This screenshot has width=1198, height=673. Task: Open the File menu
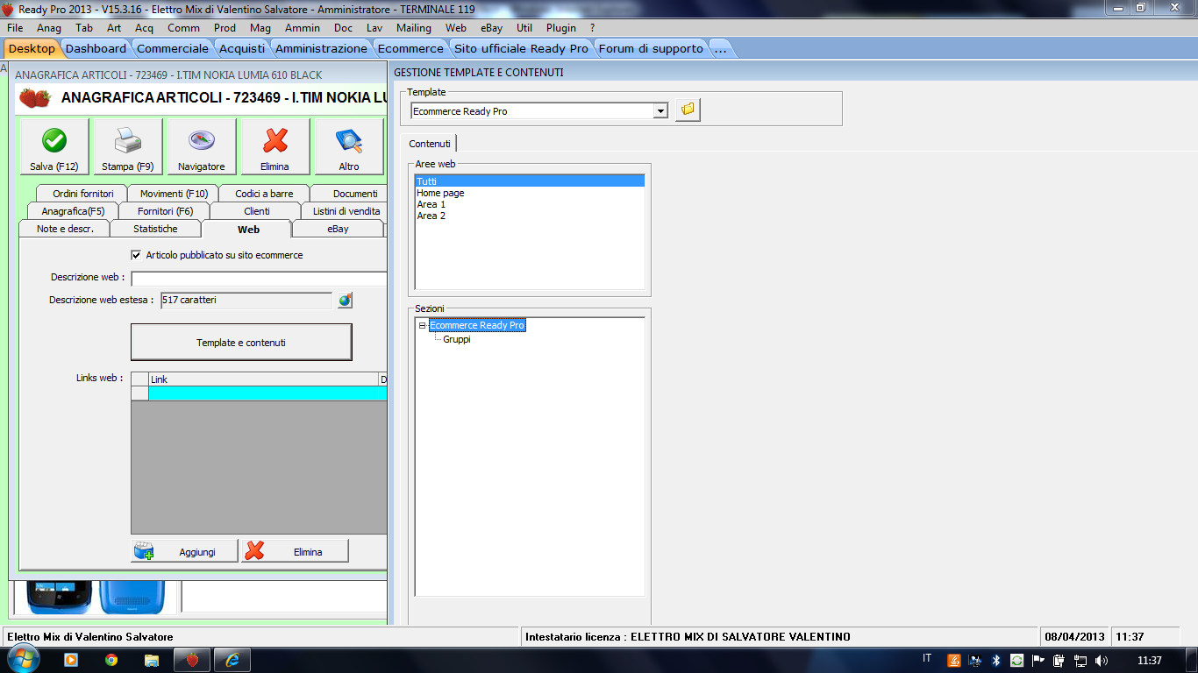click(x=15, y=28)
